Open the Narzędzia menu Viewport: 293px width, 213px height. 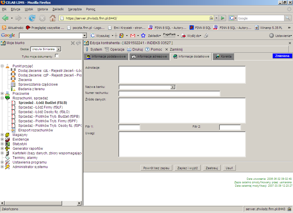click(x=75, y=9)
